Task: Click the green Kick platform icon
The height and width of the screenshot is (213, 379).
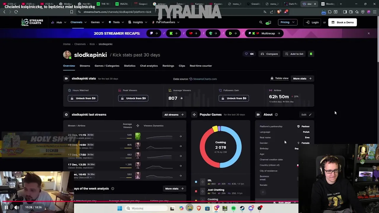Action: 311,54
